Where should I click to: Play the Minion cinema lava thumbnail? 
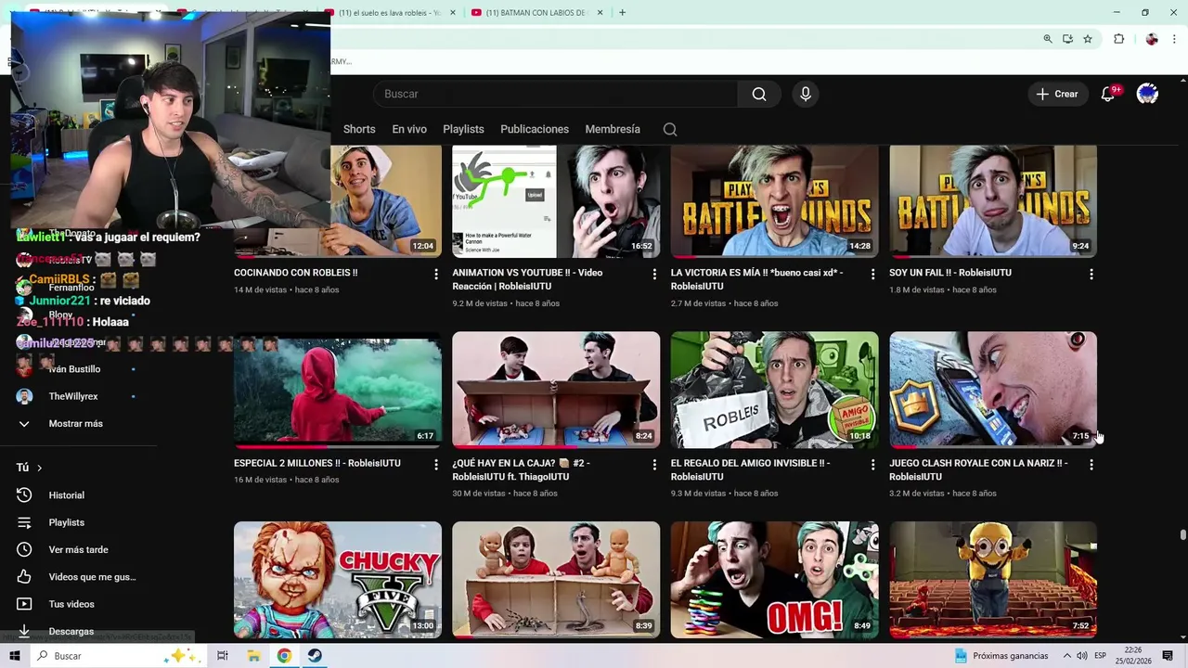coord(993,580)
